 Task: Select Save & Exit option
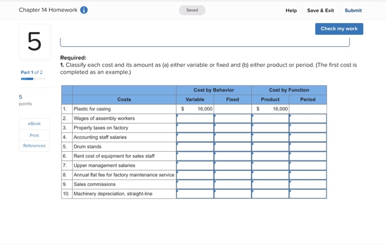tap(320, 10)
